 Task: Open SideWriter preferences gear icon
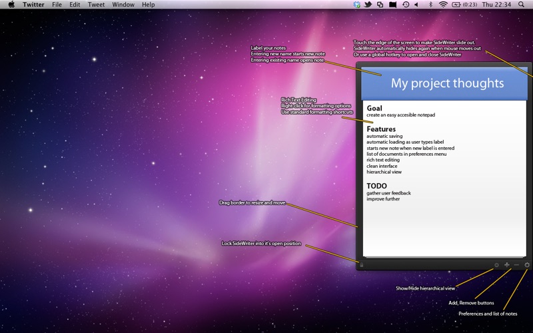(526, 265)
